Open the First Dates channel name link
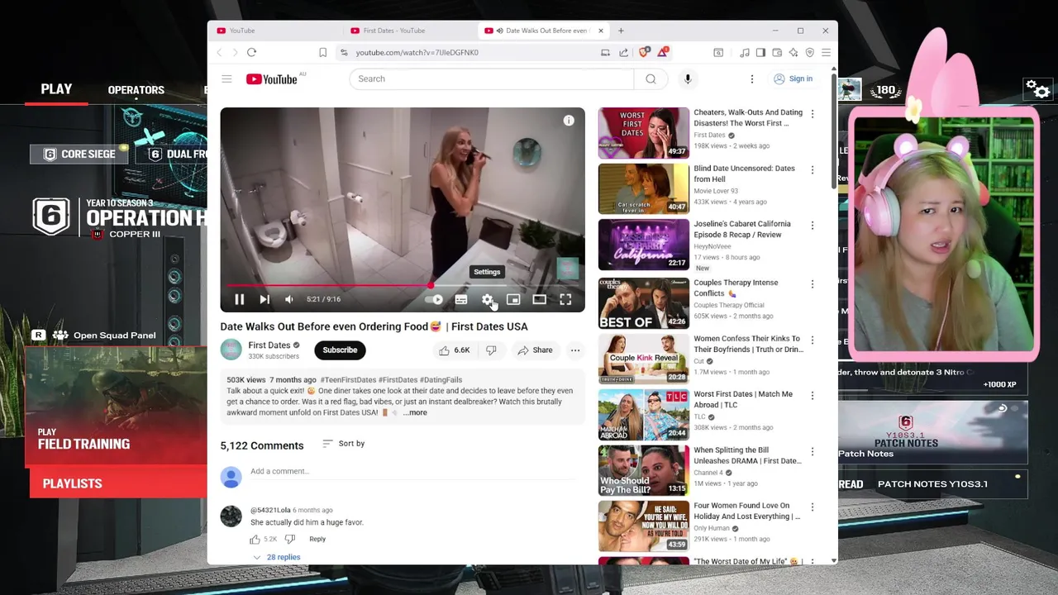This screenshot has width=1058, height=595. coord(269,345)
